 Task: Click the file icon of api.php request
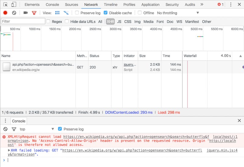6,67
